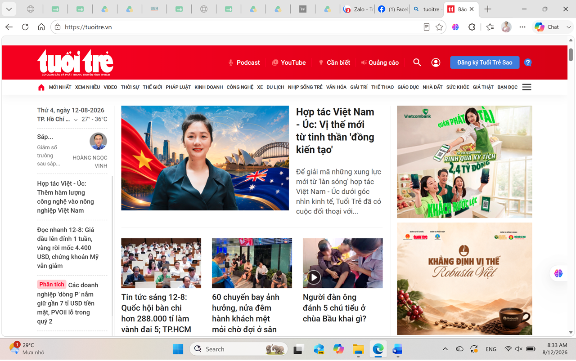Open the browser extensions puzzle icon
Image resolution: width=576 pixels, height=361 pixels.
pos(472,27)
